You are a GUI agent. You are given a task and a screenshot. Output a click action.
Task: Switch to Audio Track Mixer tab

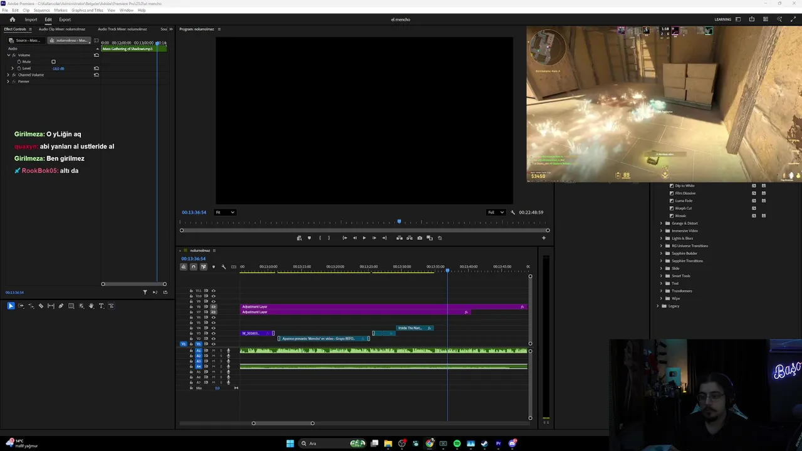click(x=122, y=29)
